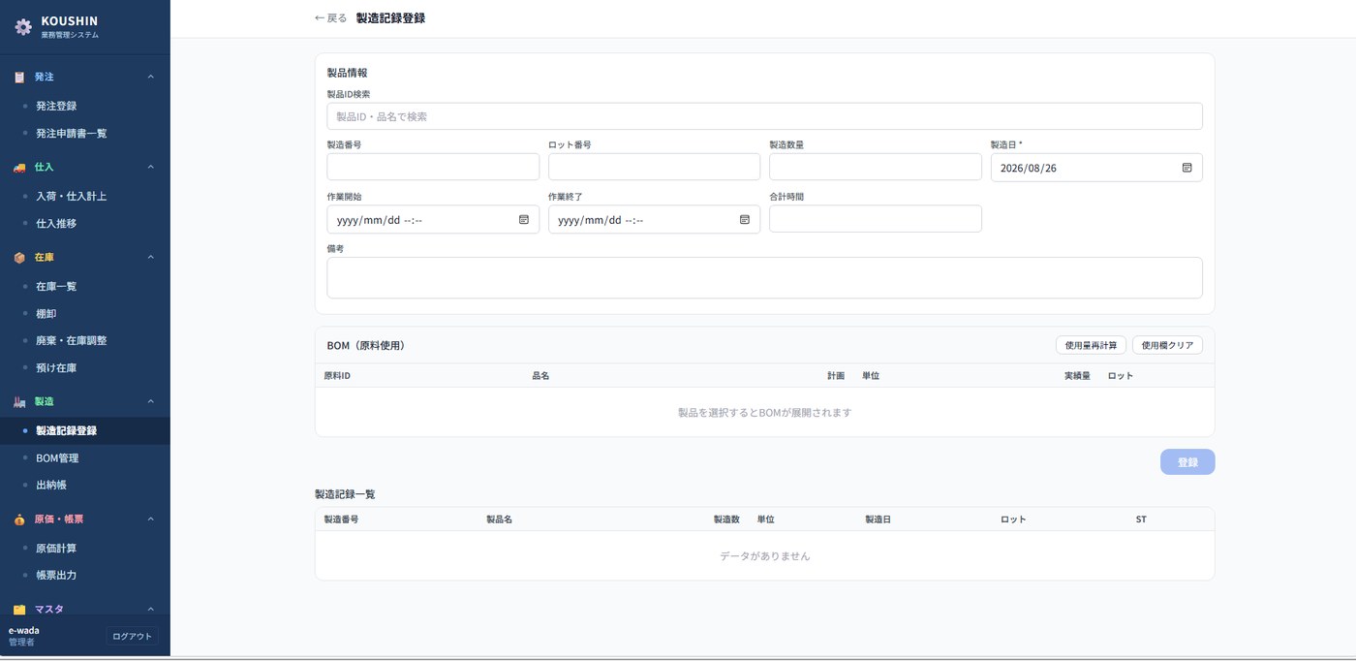Focus the 合計時間 input field
This screenshot has height=661, width=1356.
click(876, 218)
